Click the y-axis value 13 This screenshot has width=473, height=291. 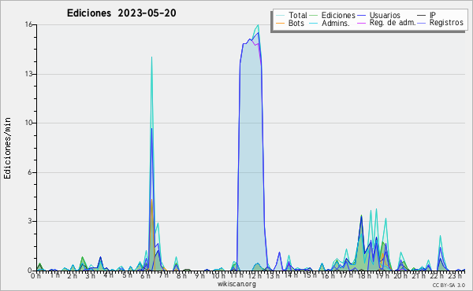pyautogui.click(x=28, y=74)
